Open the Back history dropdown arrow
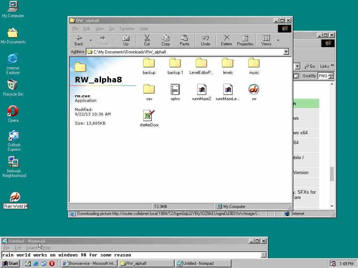This screenshot has height=268, width=358. point(91,40)
